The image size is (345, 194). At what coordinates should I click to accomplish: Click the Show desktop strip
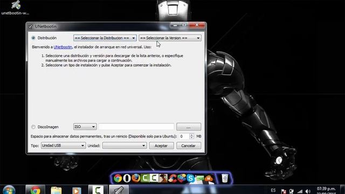343,190
